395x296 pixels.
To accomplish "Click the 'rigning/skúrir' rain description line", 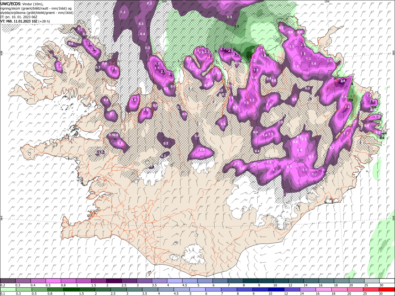I will coord(36,8).
